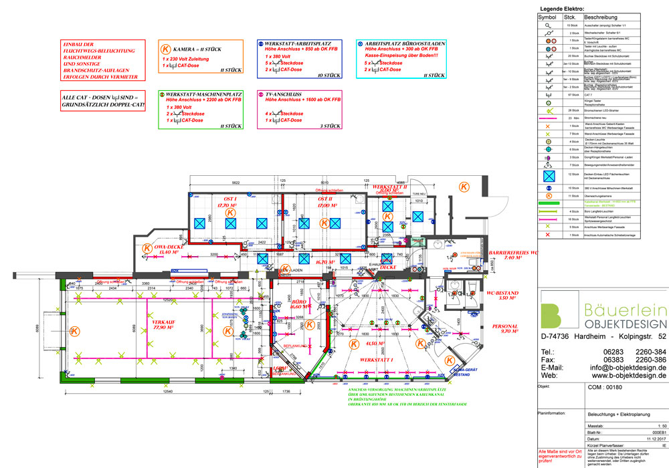Select the 'BARRIEREFREIES WC' label

click(x=513, y=253)
